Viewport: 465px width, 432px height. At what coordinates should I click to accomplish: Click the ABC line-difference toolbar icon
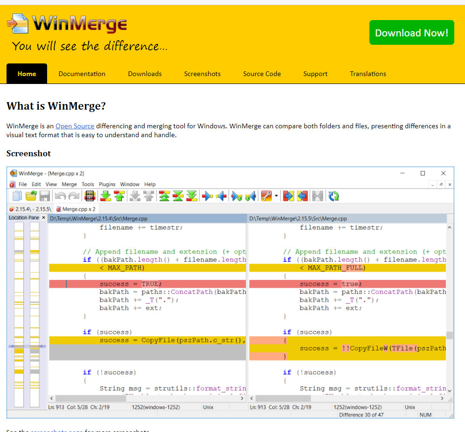(x=90, y=196)
